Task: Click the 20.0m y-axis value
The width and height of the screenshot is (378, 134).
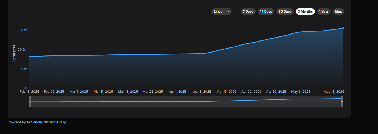Action: [x=22, y=50]
